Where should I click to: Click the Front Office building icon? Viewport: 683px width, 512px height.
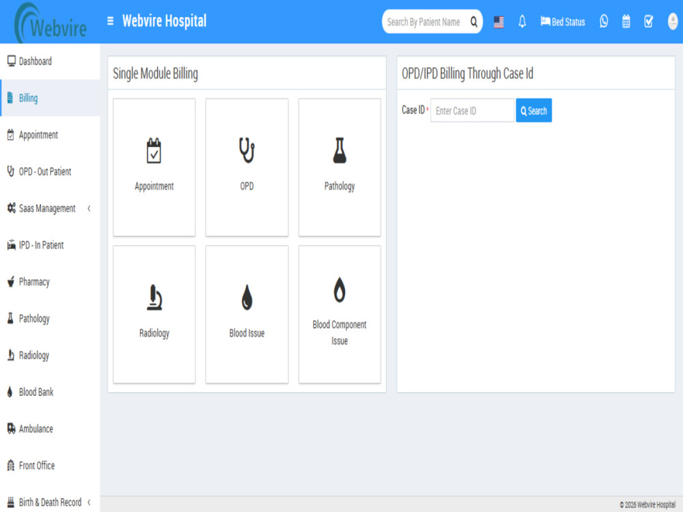coord(11,466)
